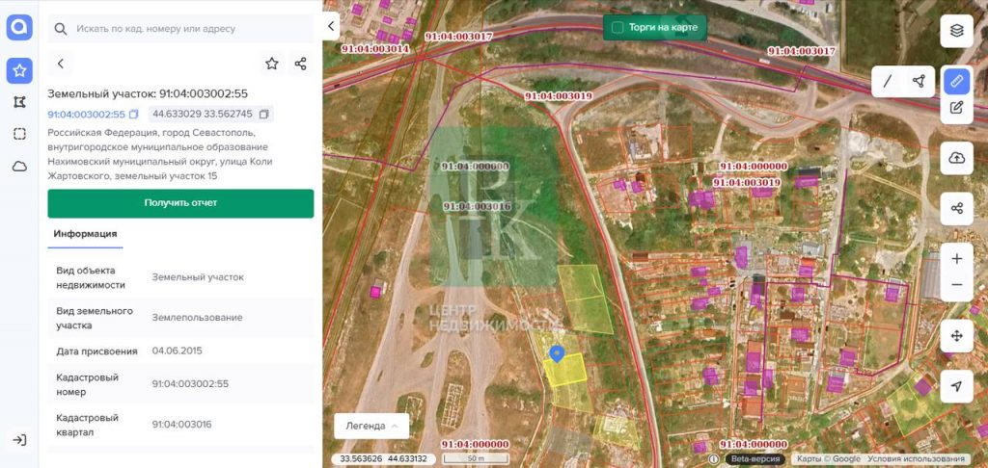Locate my position with navigation arrow
Viewport: 988px width, 468px height.
point(956,386)
